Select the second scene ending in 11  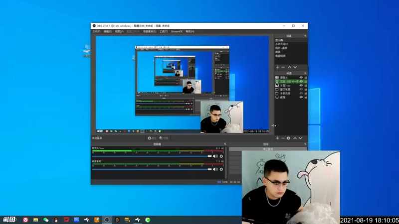click(291, 44)
